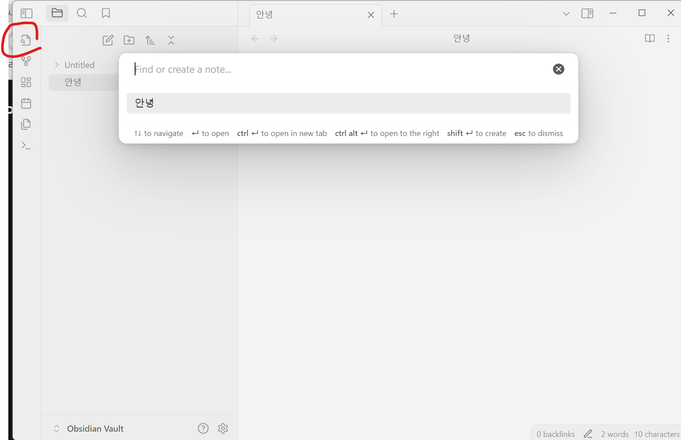
Task: Navigate back in note history
Action: click(x=255, y=39)
